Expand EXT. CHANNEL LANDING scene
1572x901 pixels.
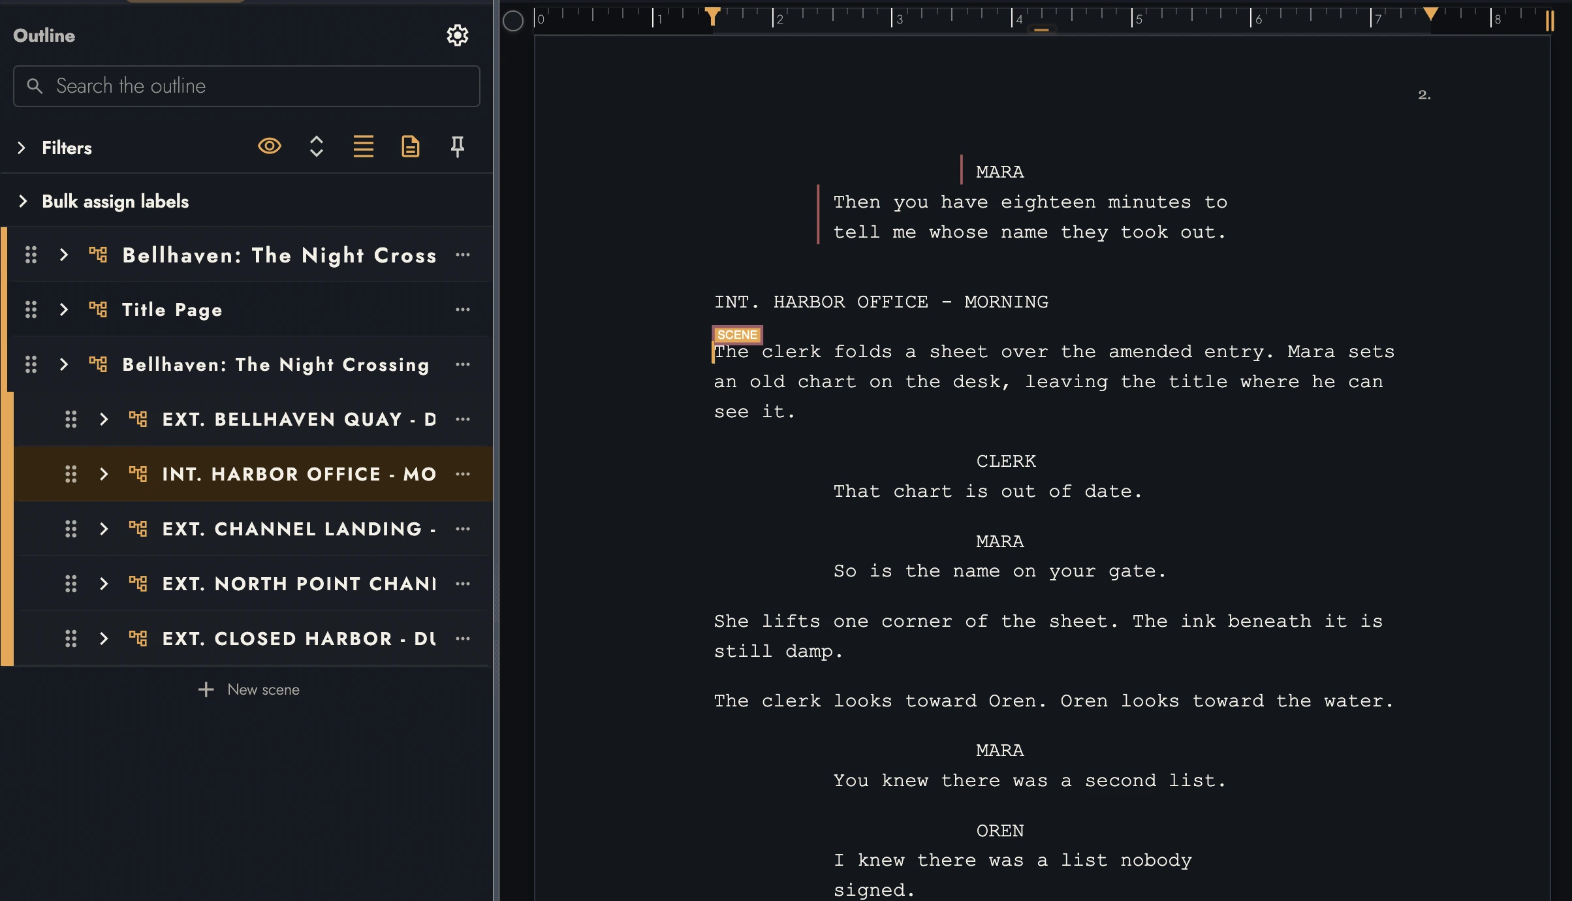pos(104,529)
